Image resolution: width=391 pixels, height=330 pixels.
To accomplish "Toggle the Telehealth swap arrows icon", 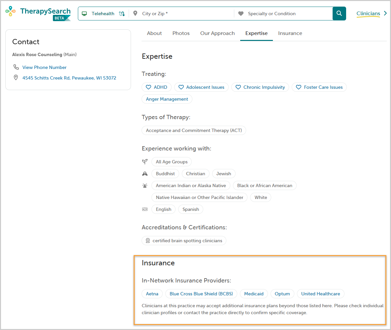I will coord(122,14).
